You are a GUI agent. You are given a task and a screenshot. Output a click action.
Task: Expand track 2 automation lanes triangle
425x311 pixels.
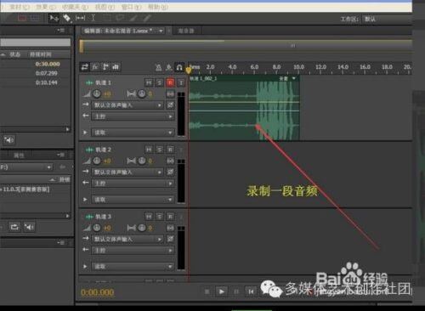point(85,200)
